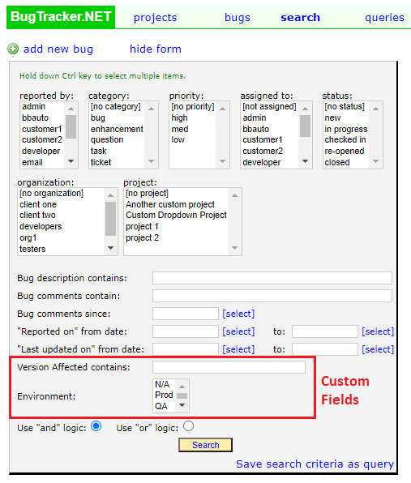
Task: Click the Bug description contains field
Action: [272, 278]
